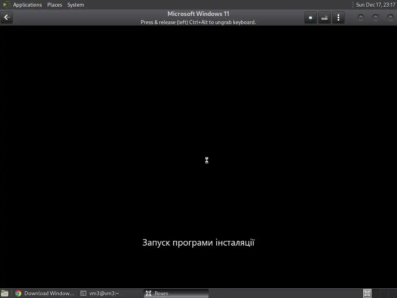Open the clock showing Sun Dec 17, 23:17

coord(375,5)
